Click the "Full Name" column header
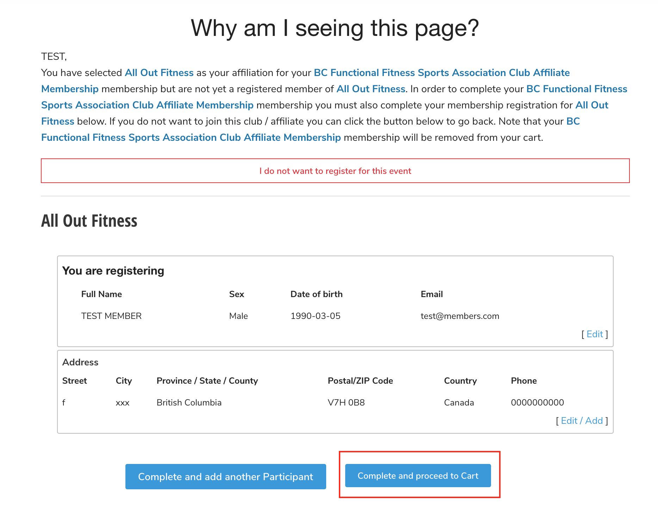Image resolution: width=658 pixels, height=509 pixels. tap(101, 294)
